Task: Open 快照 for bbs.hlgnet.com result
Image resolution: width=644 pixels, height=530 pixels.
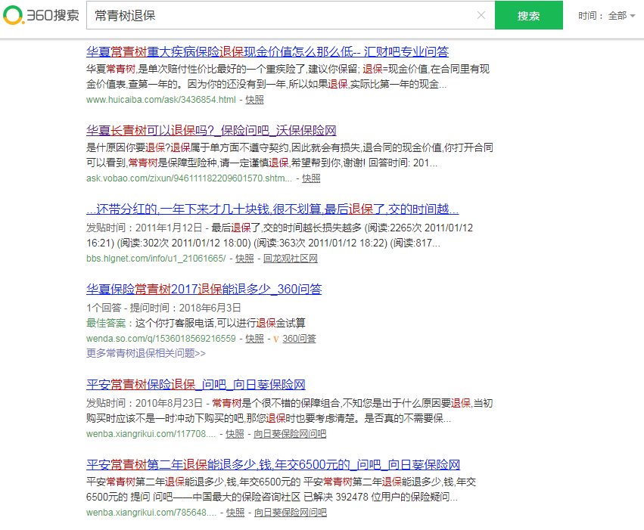Action: pos(244,259)
